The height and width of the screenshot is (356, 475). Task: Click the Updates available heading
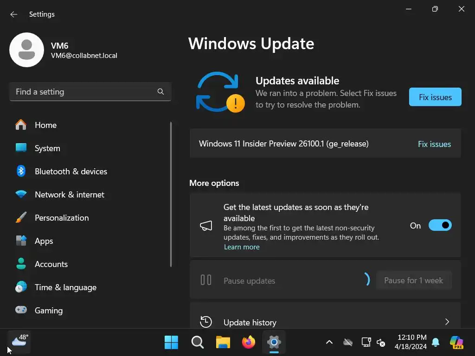pyautogui.click(x=297, y=81)
